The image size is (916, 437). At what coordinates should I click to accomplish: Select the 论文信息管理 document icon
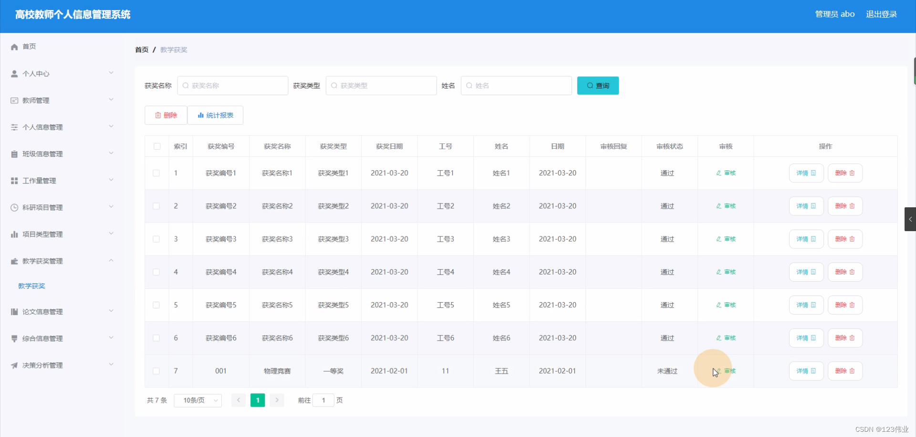tap(14, 312)
